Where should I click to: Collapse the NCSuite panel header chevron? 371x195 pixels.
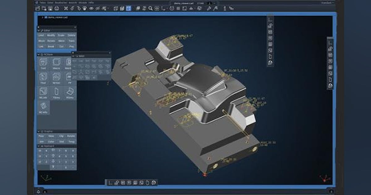pos(39,54)
